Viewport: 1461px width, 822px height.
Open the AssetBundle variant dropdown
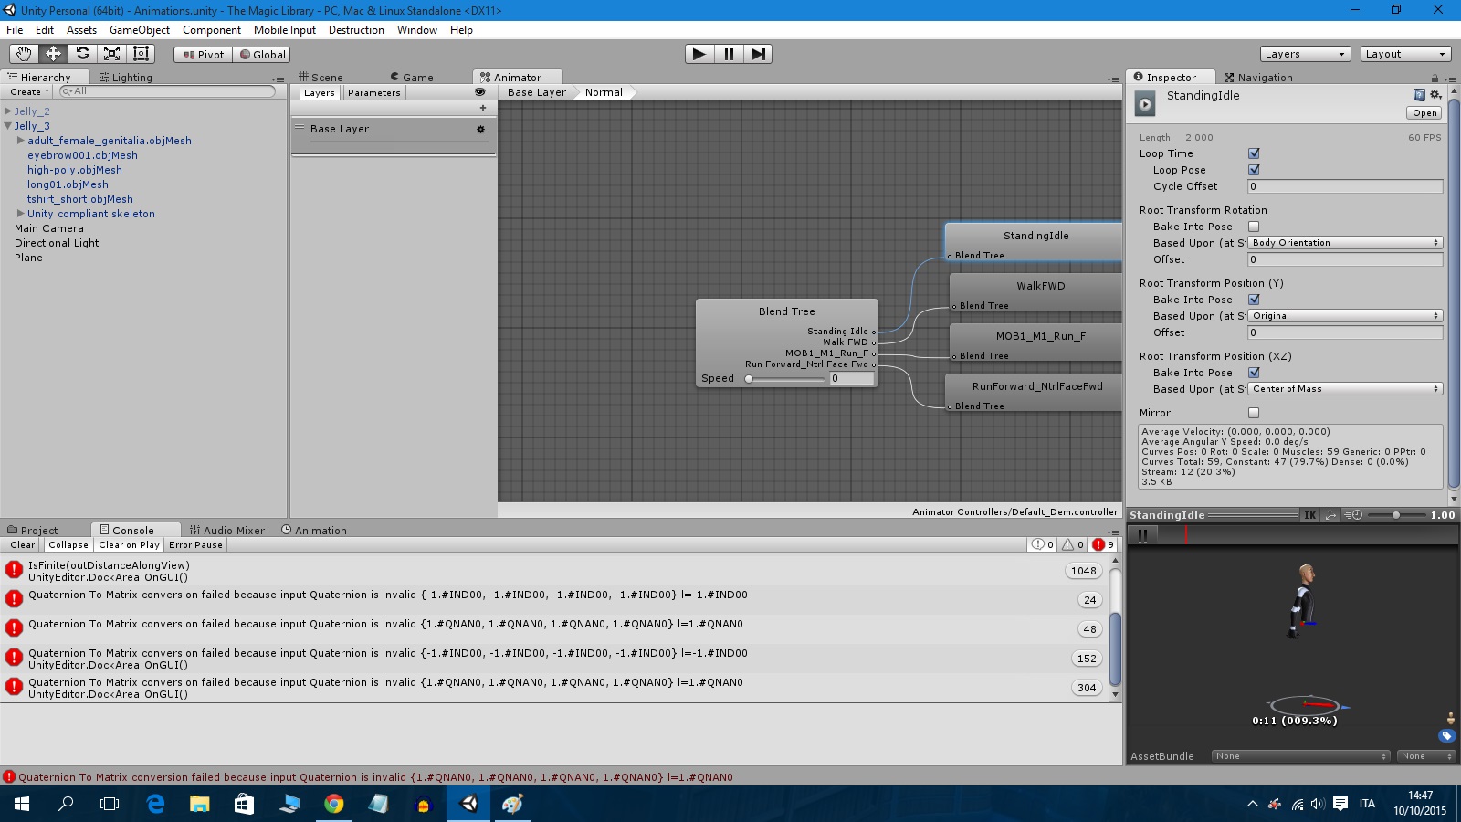click(1426, 756)
